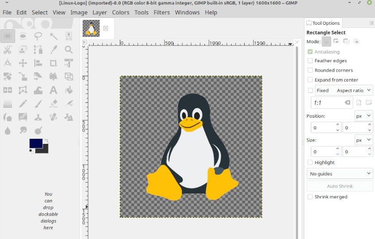Tick the Fixed aspect ratio checkbox
This screenshot has width=375, height=239.
pos(310,90)
